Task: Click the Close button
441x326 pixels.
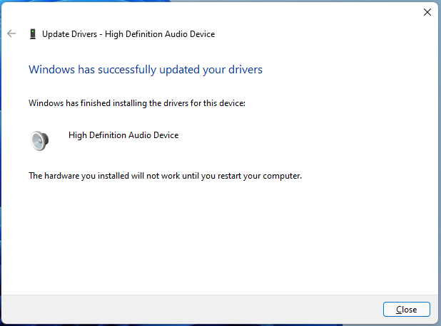Action: (x=407, y=309)
